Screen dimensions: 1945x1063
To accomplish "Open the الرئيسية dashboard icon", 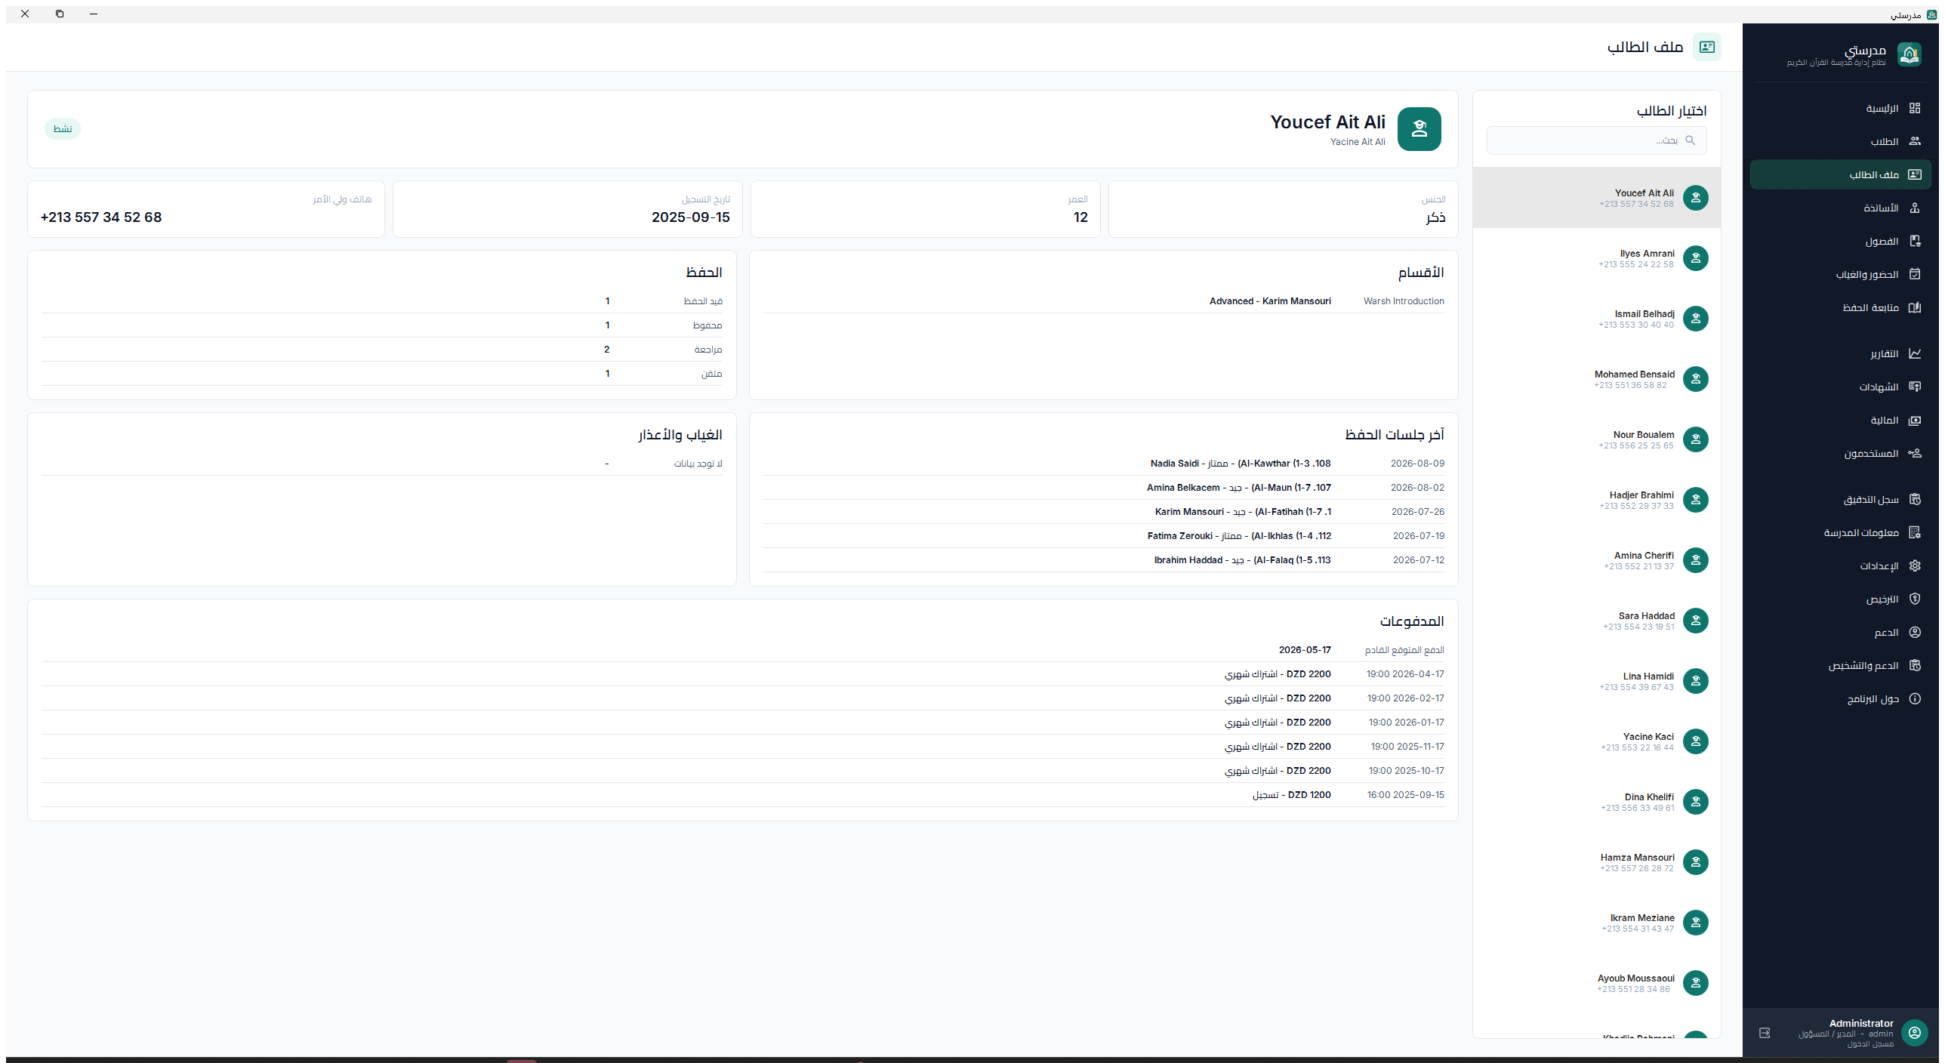I will point(1914,108).
